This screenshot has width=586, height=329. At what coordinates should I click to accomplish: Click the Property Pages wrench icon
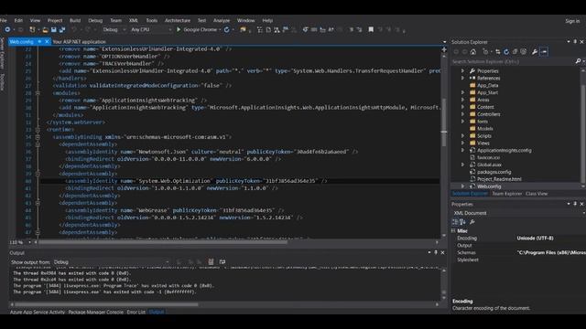coord(472,222)
